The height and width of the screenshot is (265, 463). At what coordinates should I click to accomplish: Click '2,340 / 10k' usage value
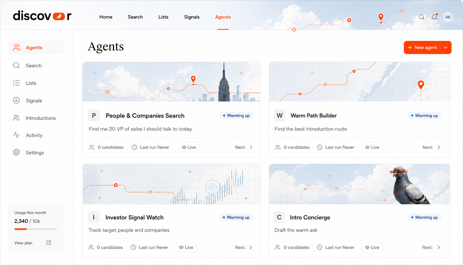pos(27,221)
